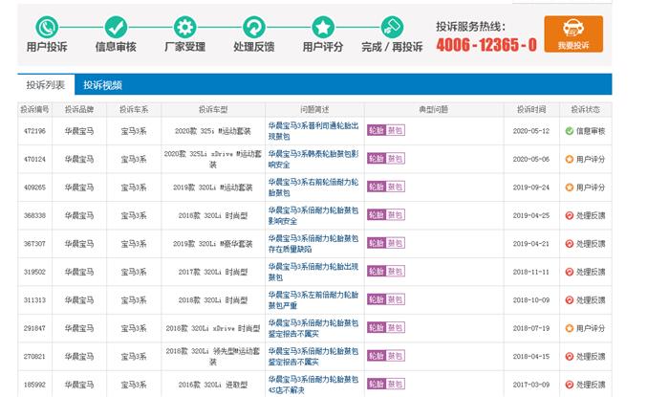
Task: Click 华晨宝马 in row 291847
Action: (x=79, y=328)
